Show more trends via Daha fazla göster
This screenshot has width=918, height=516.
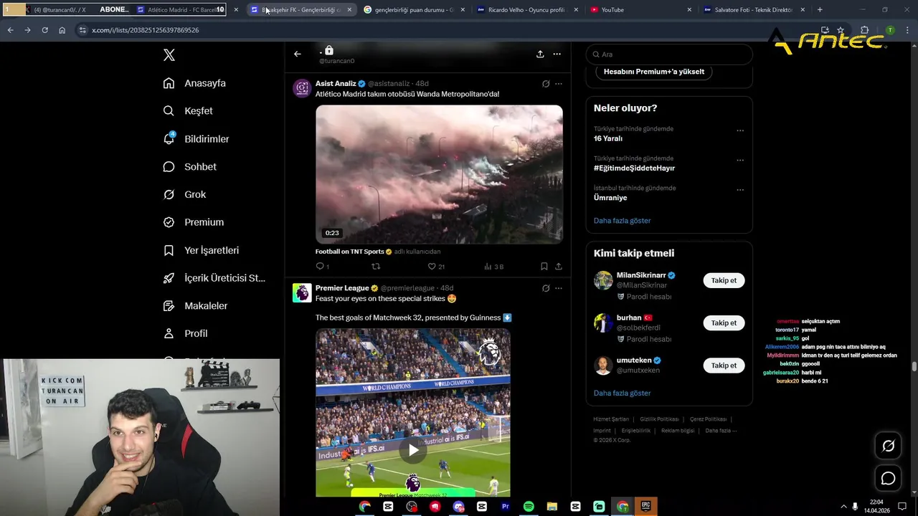[622, 221]
